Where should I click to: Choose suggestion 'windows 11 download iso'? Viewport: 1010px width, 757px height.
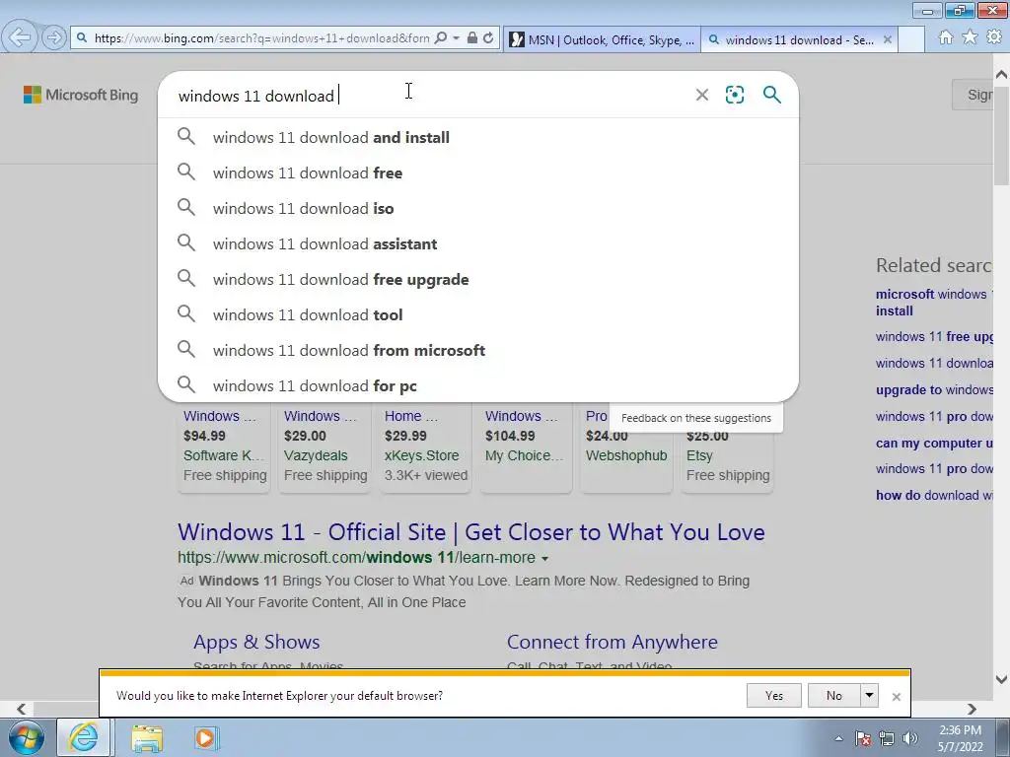coord(478,208)
